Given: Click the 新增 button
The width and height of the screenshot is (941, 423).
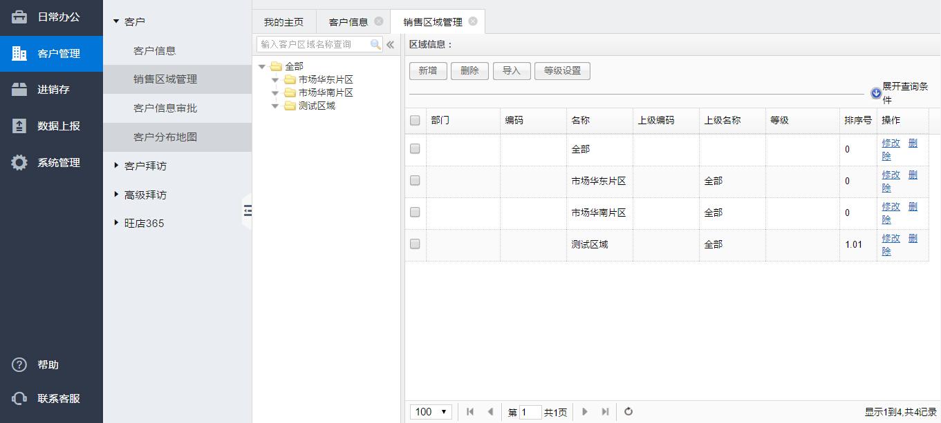Looking at the screenshot, I should [x=428, y=70].
